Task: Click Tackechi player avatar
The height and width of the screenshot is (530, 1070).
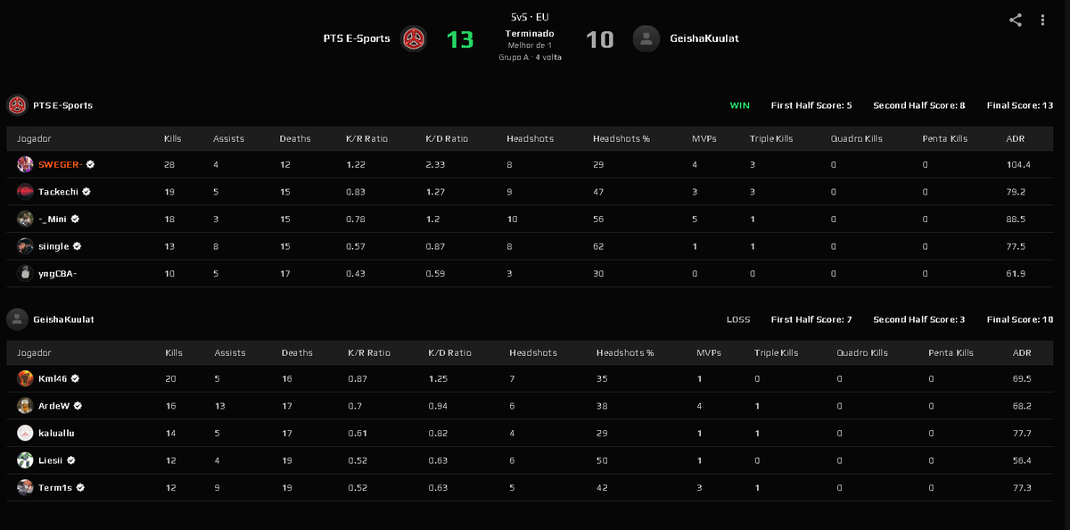Action: (x=25, y=191)
